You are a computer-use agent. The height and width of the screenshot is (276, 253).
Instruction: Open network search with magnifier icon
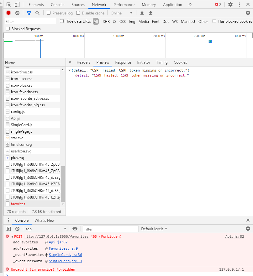(38, 13)
